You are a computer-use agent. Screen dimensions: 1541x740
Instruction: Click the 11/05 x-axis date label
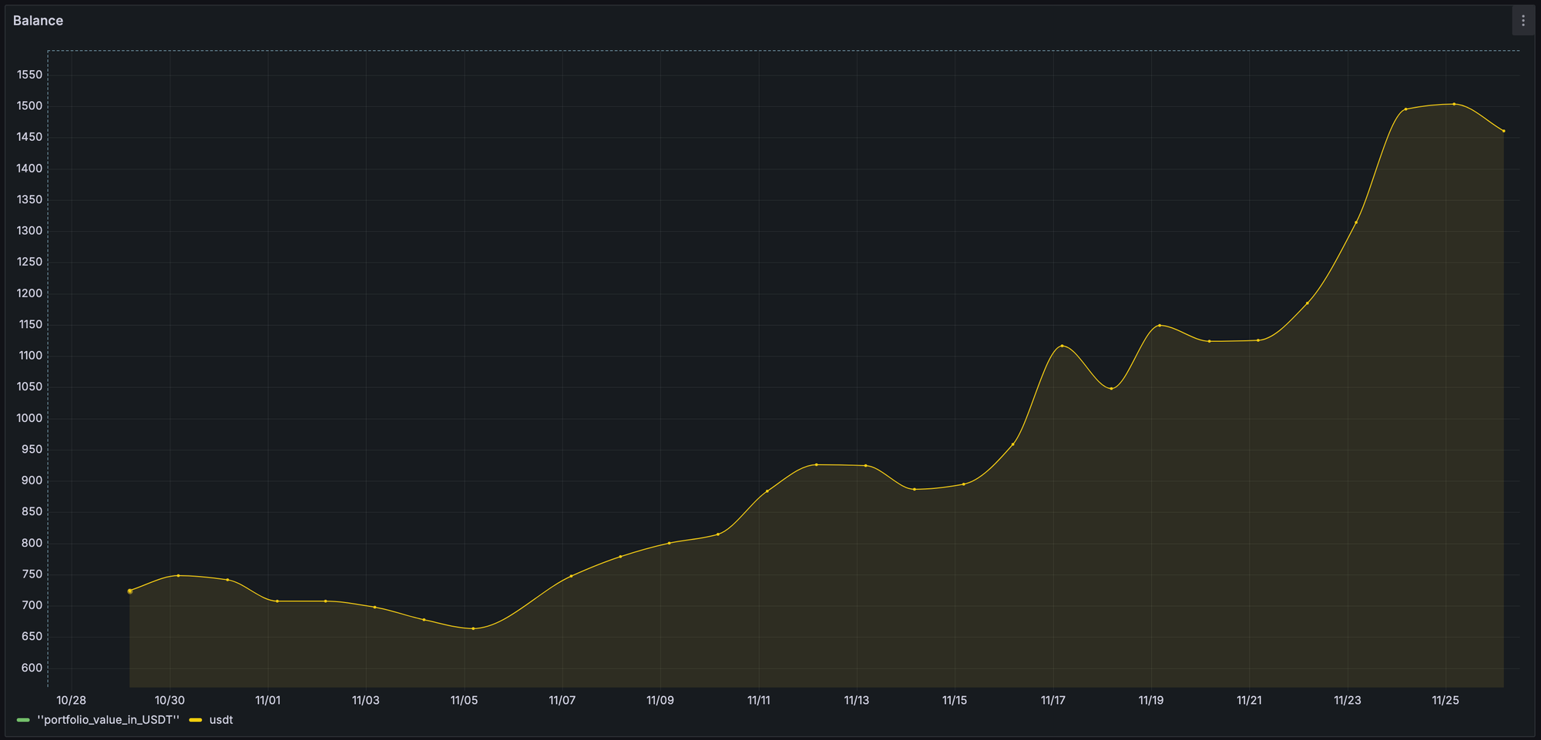click(x=464, y=701)
